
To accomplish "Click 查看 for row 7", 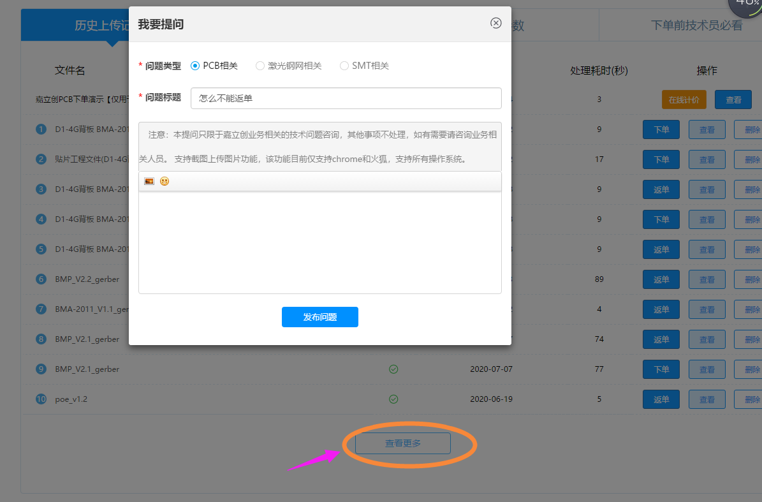I will click(707, 309).
